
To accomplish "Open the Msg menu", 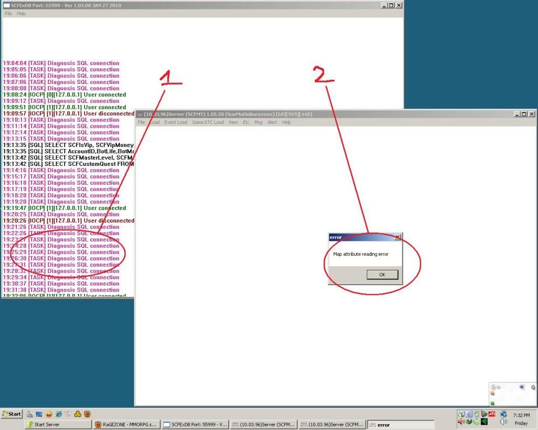I will pyautogui.click(x=258, y=122).
